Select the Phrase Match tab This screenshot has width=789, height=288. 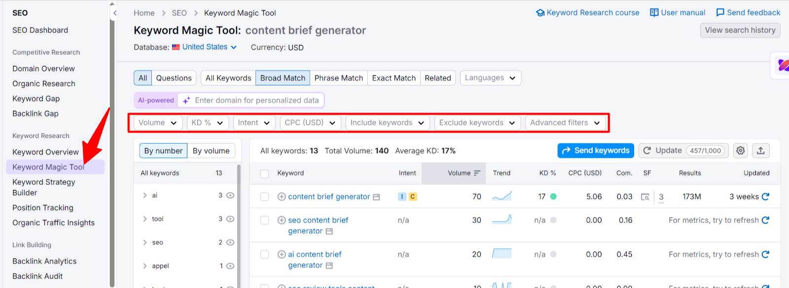[339, 78]
